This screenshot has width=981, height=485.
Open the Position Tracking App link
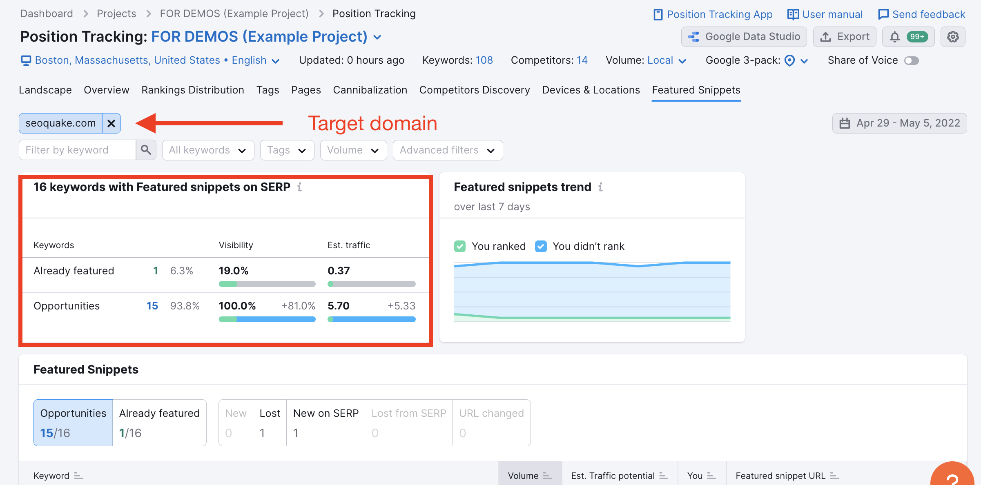click(713, 14)
